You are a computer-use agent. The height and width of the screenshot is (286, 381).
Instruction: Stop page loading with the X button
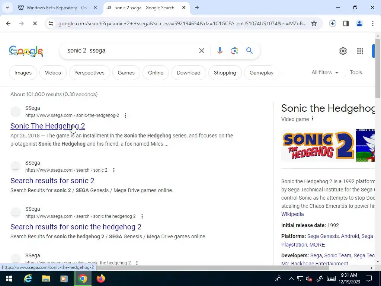click(x=35, y=23)
